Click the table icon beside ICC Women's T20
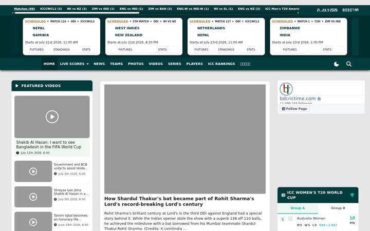 point(283,195)
